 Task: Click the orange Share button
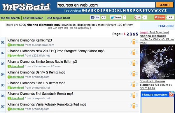[x=160, y=17]
